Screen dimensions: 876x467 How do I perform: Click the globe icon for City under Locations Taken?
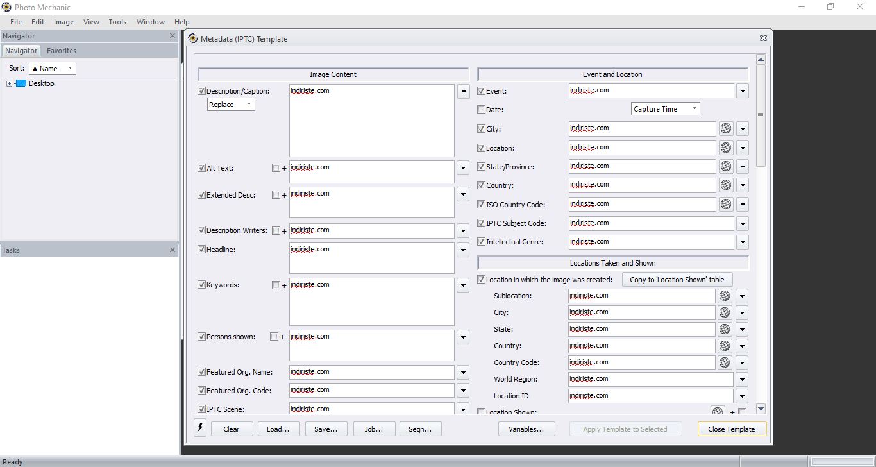[724, 312]
